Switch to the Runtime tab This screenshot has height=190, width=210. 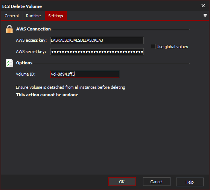pos(33,16)
